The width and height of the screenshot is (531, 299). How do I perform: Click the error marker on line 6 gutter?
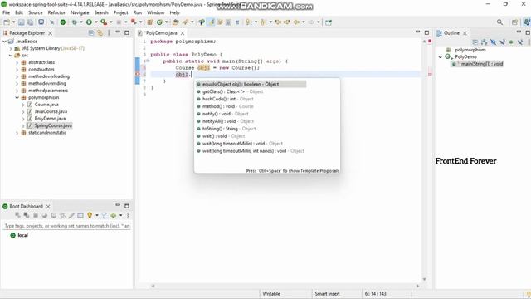[x=138, y=74]
